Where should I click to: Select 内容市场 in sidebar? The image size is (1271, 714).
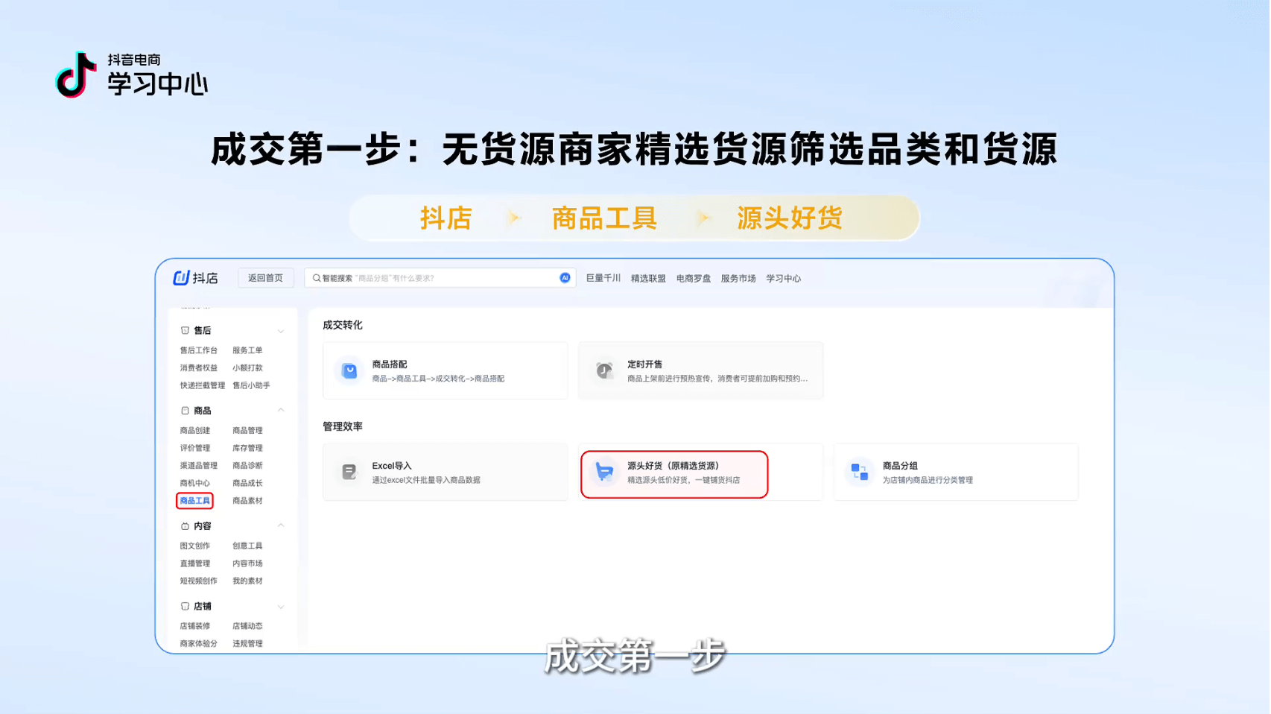[x=247, y=564]
